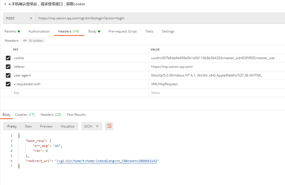Select the Pretty view button
Screen dimensions: 285x185
[x=12, y=126]
